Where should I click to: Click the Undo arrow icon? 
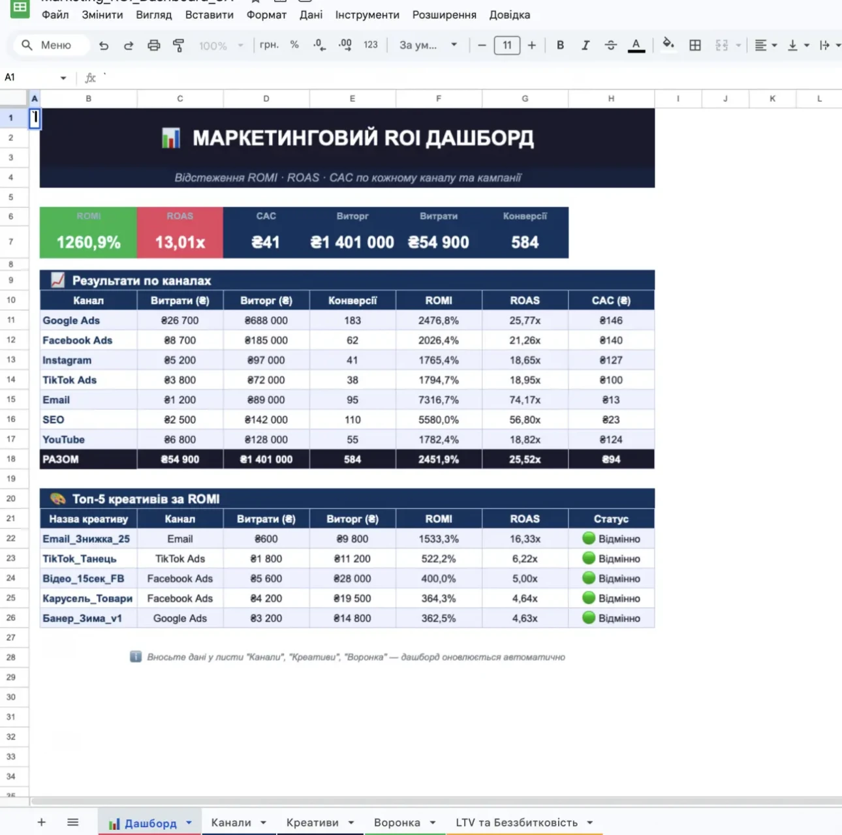(104, 45)
